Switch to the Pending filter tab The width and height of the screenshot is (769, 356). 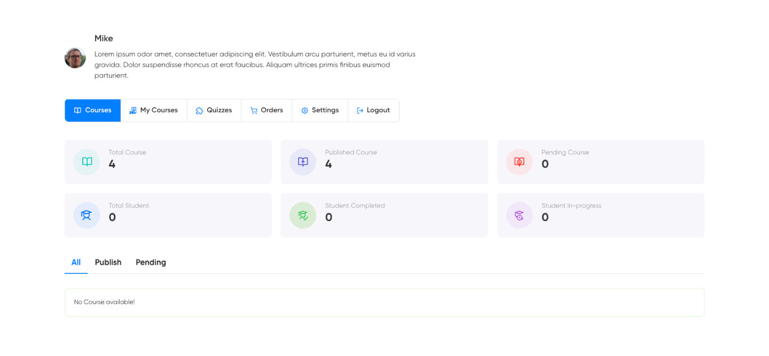[x=151, y=262]
